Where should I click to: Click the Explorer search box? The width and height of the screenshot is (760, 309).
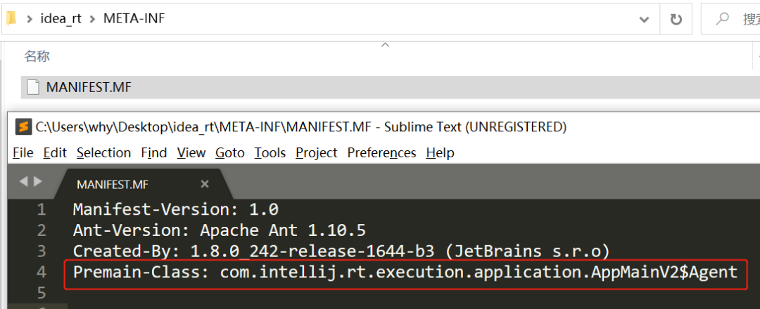point(731,20)
